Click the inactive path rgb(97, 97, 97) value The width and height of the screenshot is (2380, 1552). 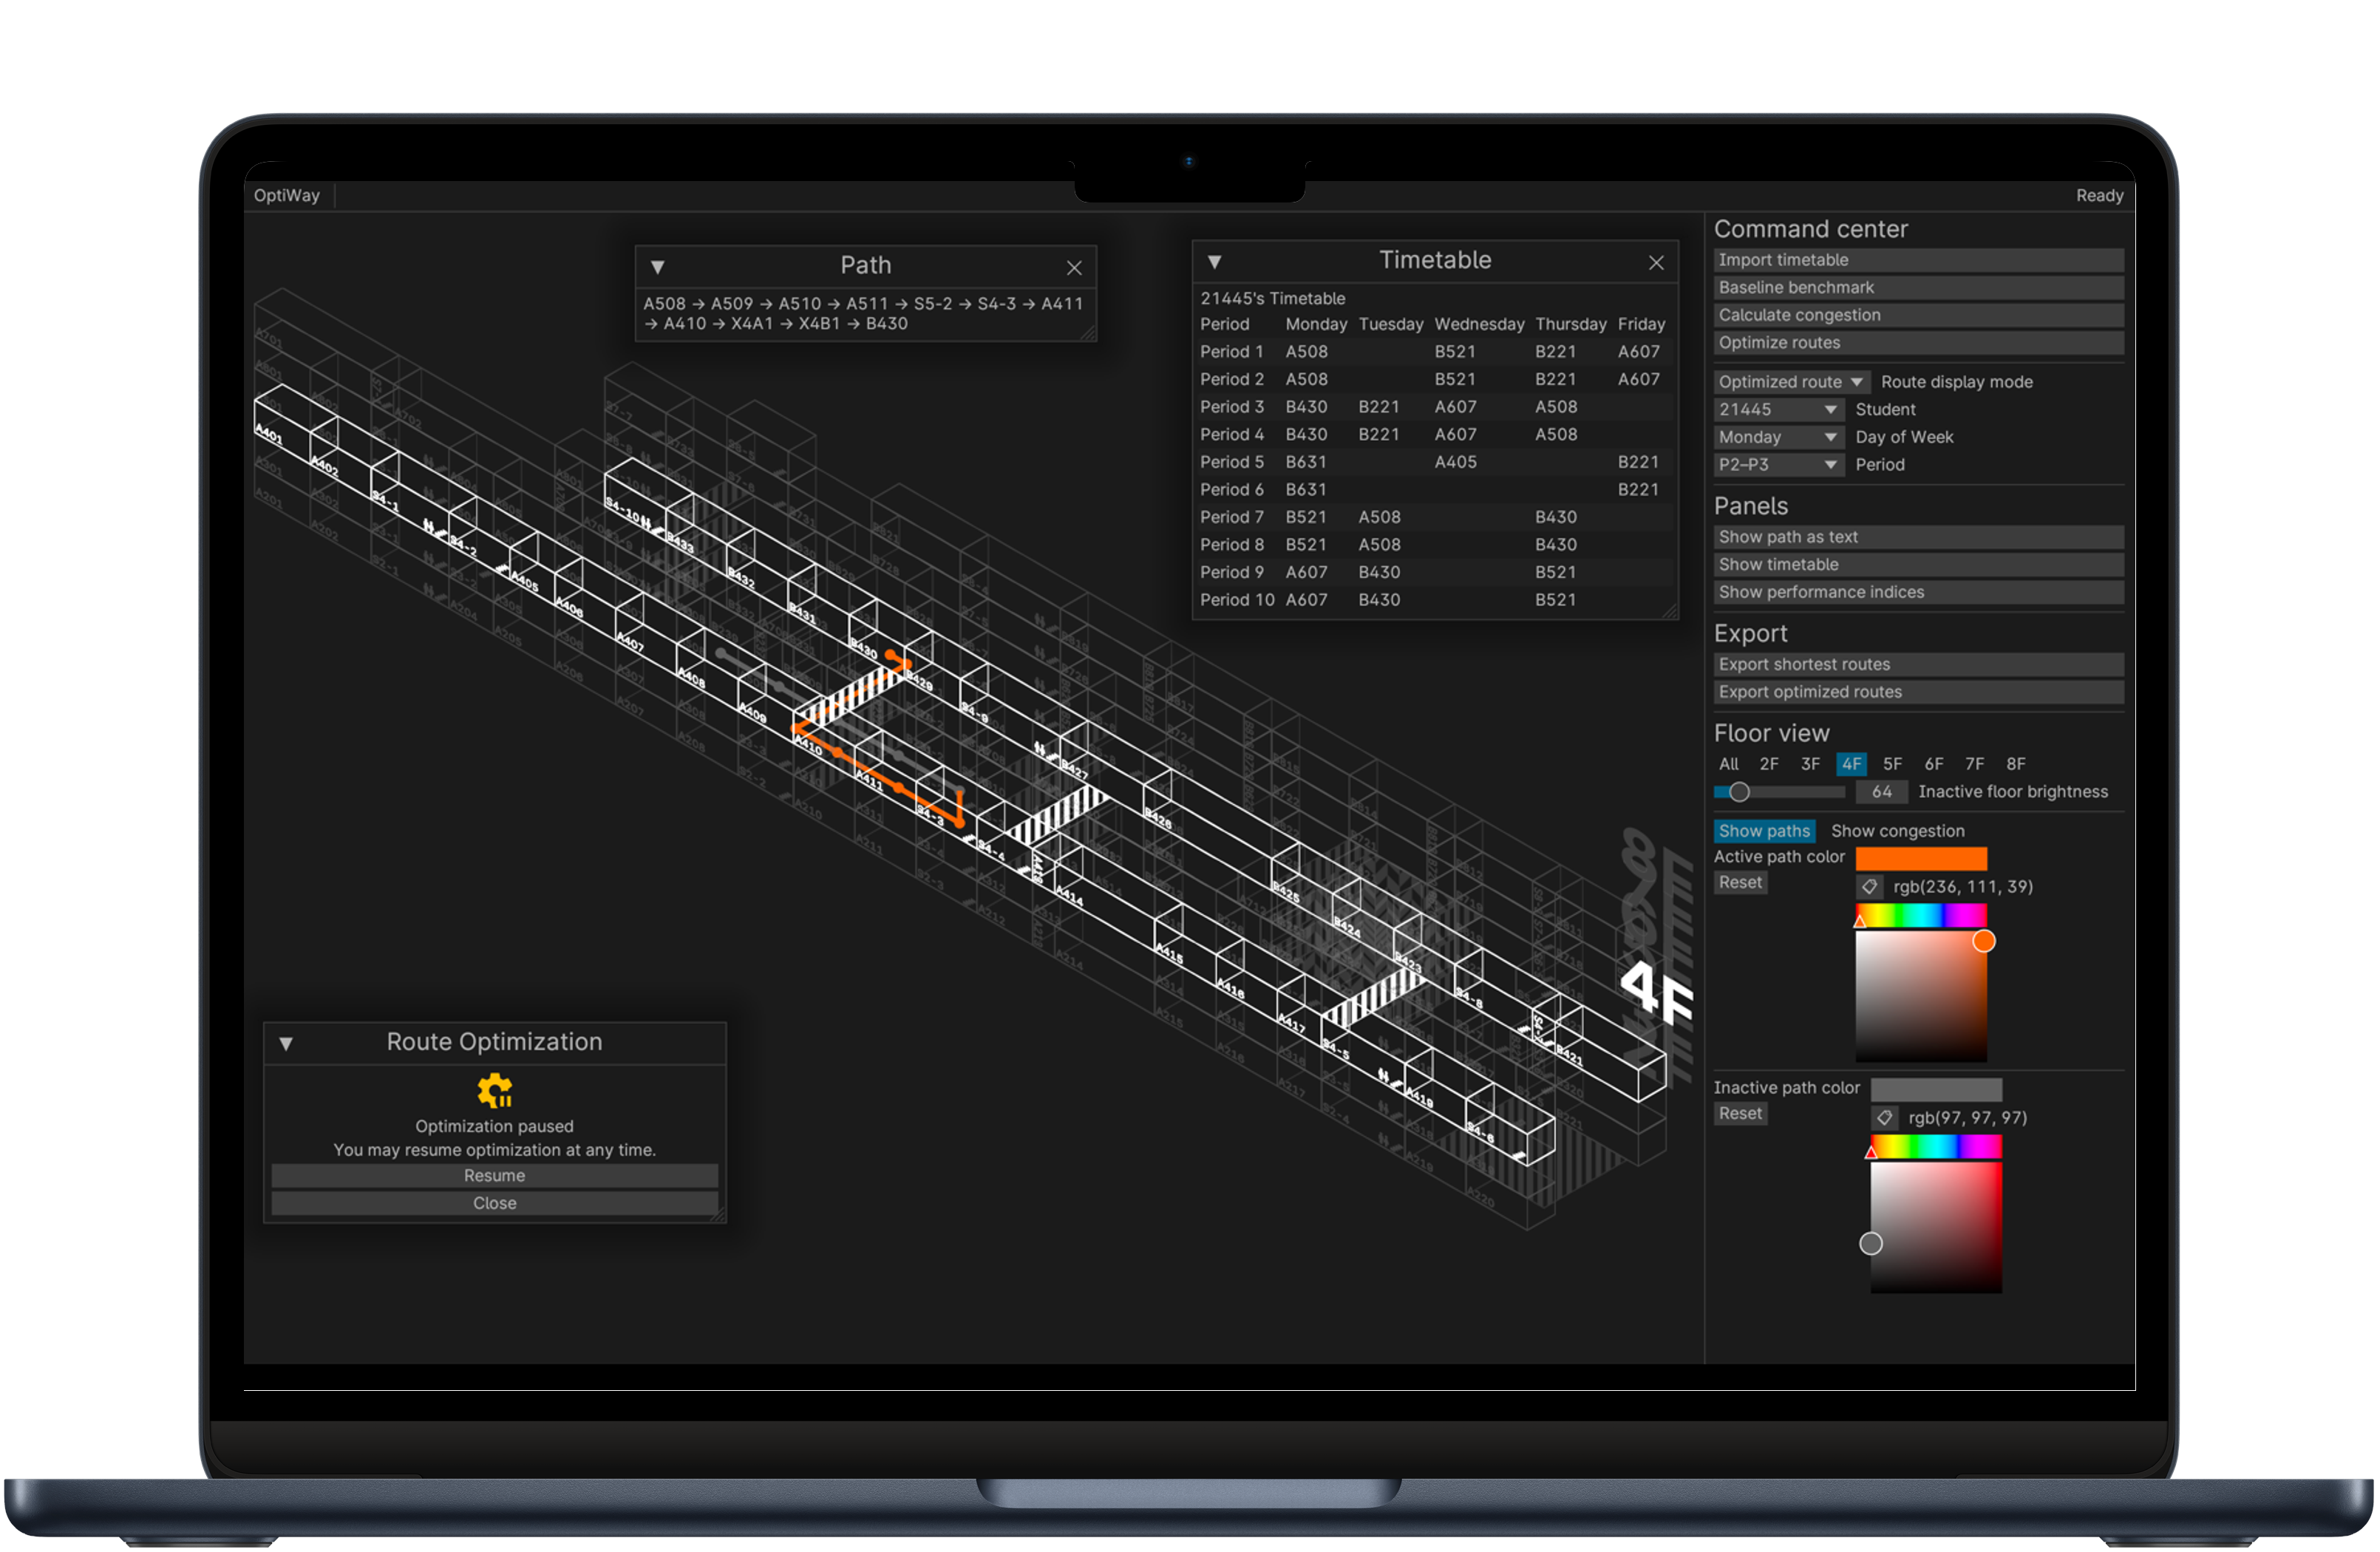[1967, 1117]
